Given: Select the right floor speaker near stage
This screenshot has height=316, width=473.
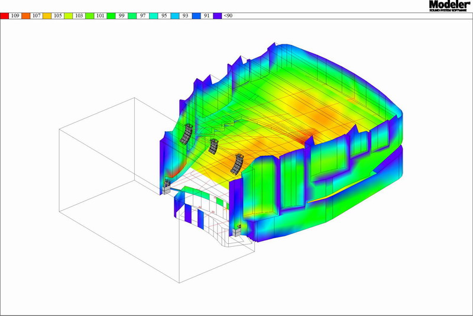Looking at the screenshot, I should pyautogui.click(x=238, y=231).
